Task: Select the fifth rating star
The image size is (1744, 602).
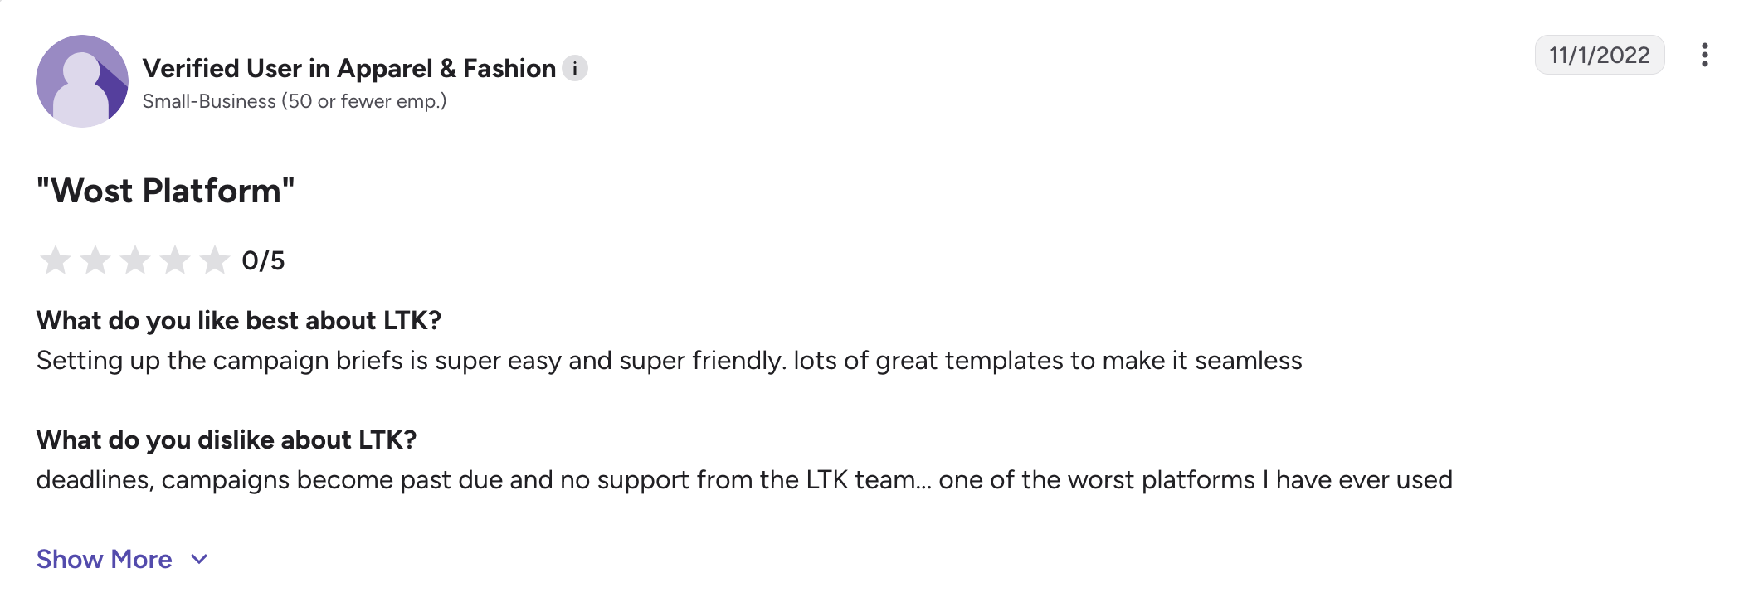Action: pos(215,260)
